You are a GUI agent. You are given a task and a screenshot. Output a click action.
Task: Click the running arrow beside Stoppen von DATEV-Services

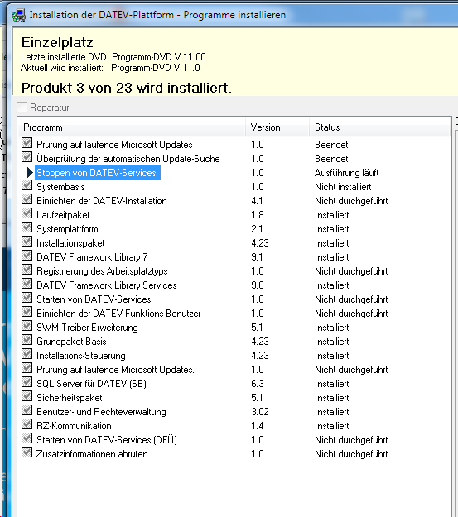click(x=30, y=172)
